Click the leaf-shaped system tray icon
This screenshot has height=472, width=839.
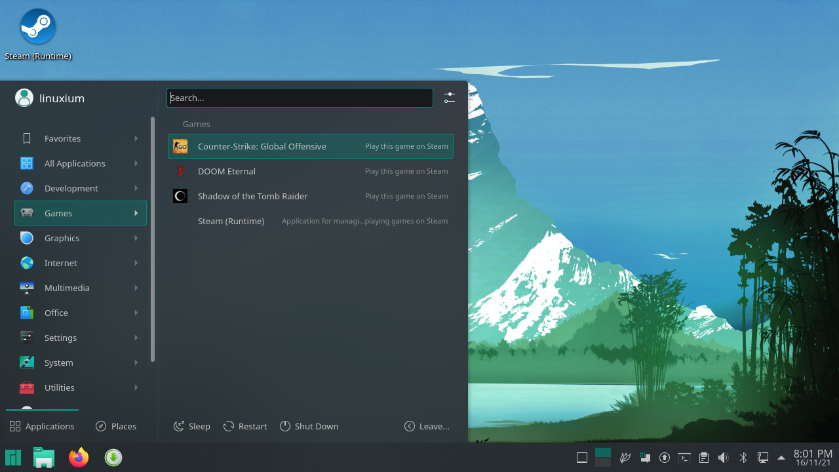[x=625, y=458]
